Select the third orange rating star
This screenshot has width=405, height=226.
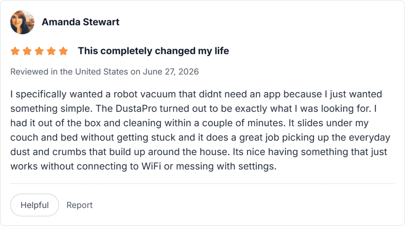39,51
